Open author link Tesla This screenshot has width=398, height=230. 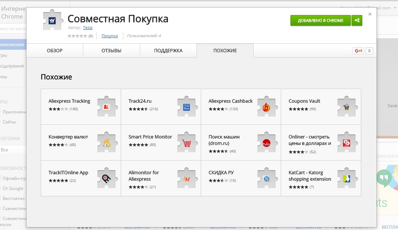tap(88, 28)
